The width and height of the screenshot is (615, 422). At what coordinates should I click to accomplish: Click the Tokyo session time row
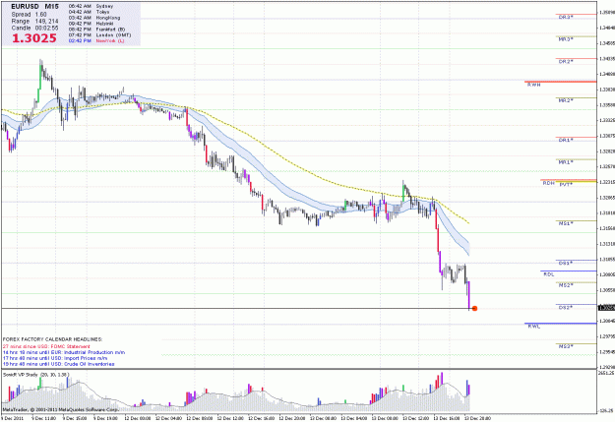[89, 12]
